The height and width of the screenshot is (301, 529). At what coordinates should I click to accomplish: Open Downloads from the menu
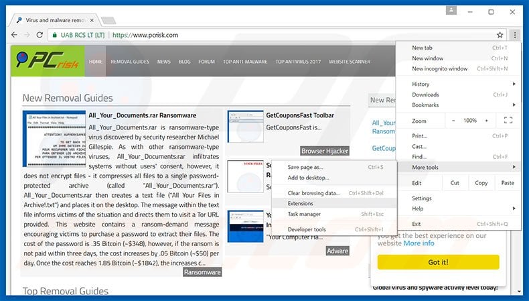459,95
